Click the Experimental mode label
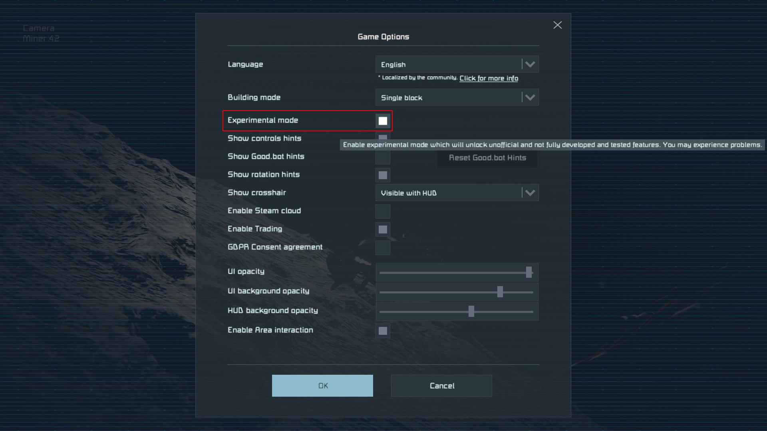 pyautogui.click(x=263, y=120)
